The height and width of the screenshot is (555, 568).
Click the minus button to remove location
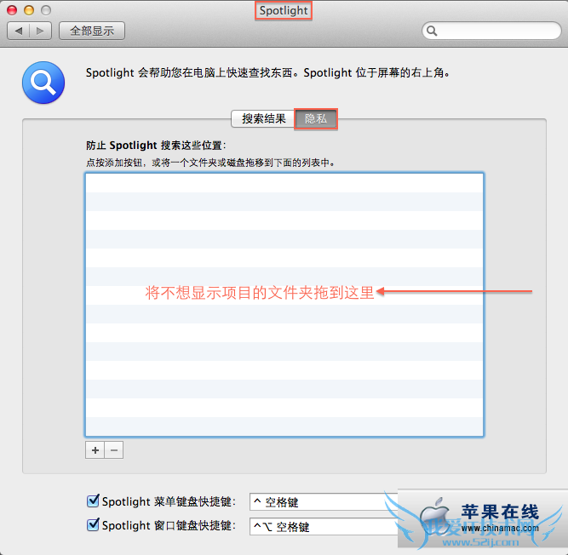tap(114, 450)
